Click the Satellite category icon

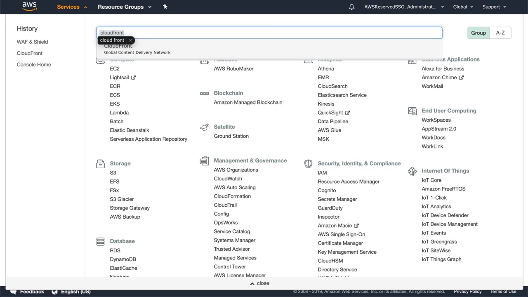click(x=204, y=127)
